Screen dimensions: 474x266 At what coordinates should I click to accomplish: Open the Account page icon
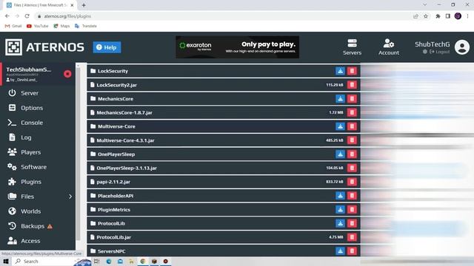(x=388, y=43)
